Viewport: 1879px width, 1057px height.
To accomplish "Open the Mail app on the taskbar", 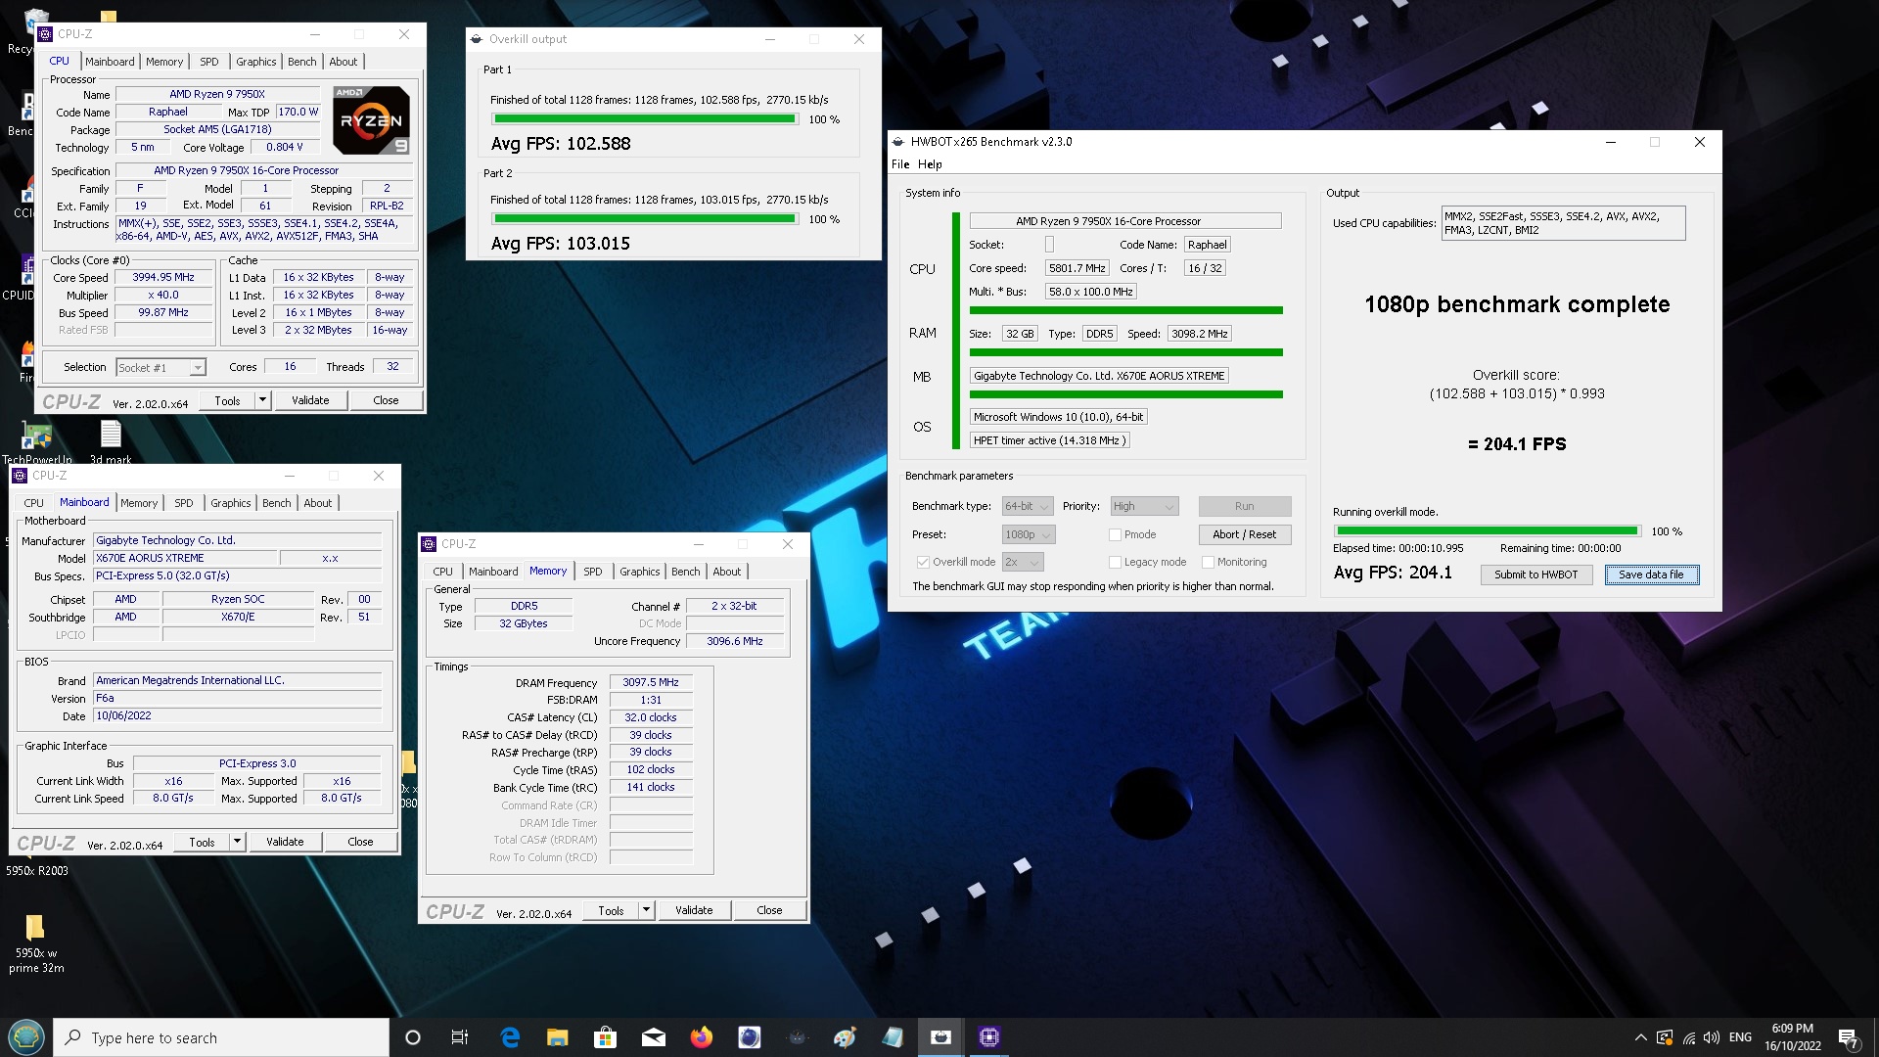I will (653, 1037).
